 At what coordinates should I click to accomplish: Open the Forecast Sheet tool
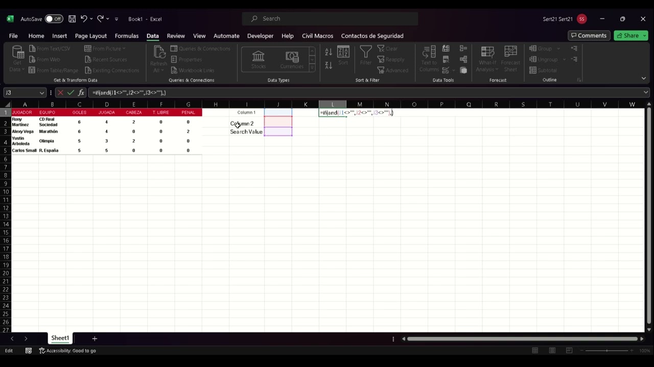point(510,59)
